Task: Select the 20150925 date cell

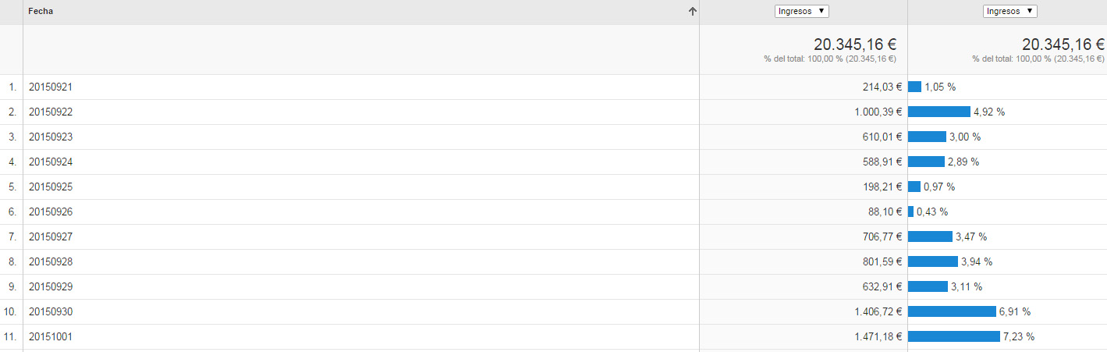Action: (51, 187)
